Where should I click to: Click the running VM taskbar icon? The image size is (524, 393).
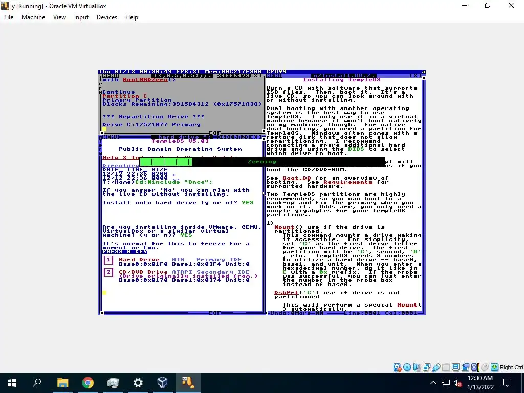pos(188,383)
